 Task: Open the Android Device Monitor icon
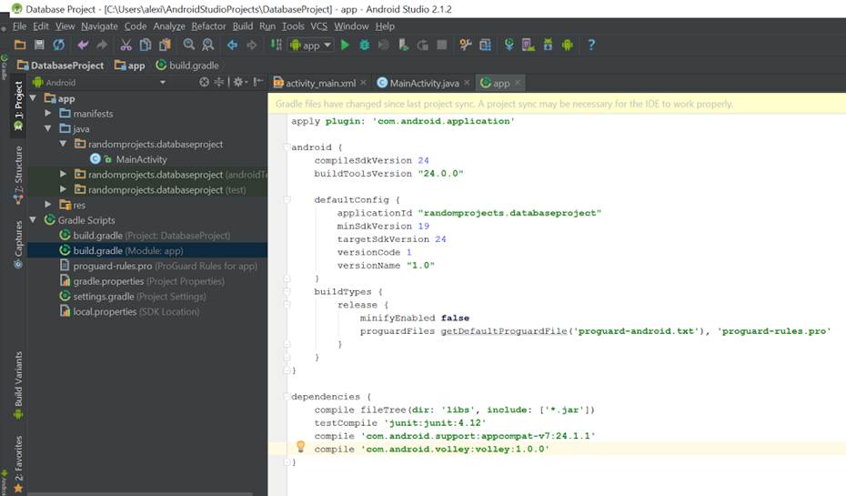[x=567, y=45]
